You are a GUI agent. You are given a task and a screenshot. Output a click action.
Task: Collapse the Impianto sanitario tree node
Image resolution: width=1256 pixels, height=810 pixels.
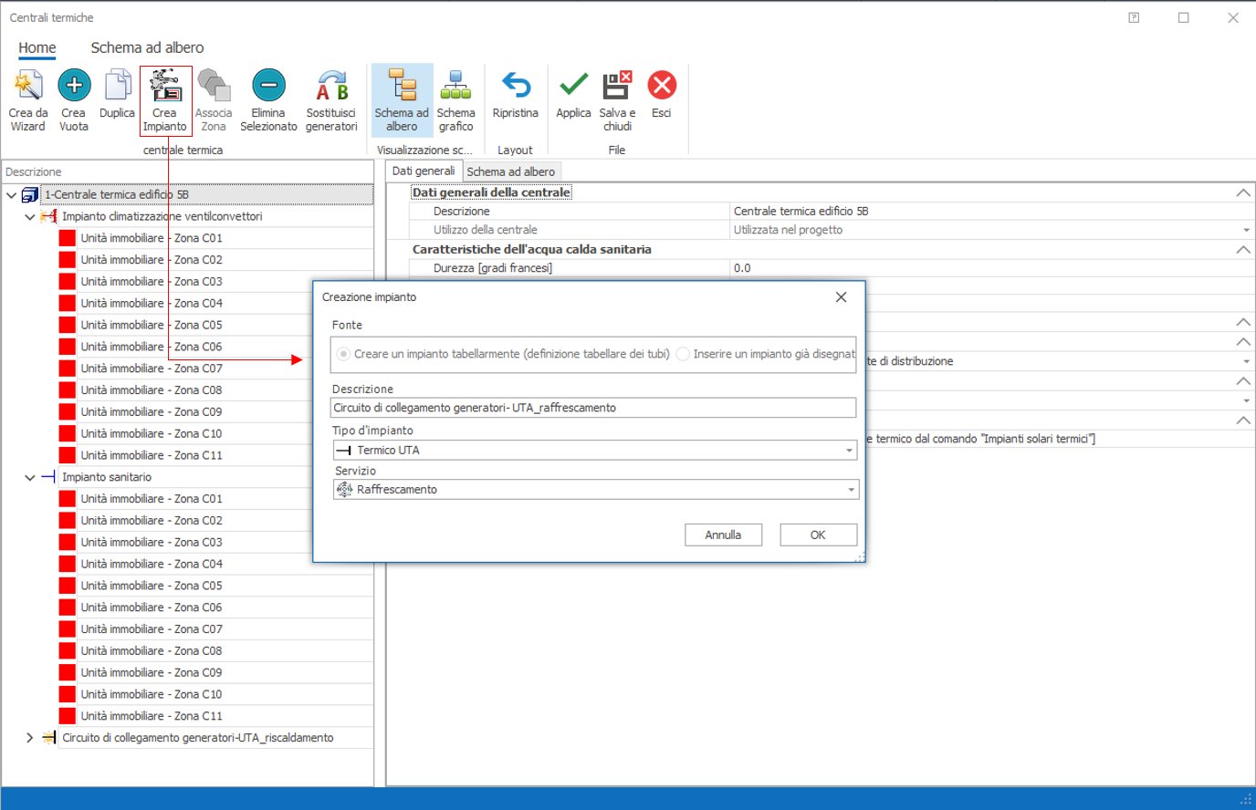29,477
